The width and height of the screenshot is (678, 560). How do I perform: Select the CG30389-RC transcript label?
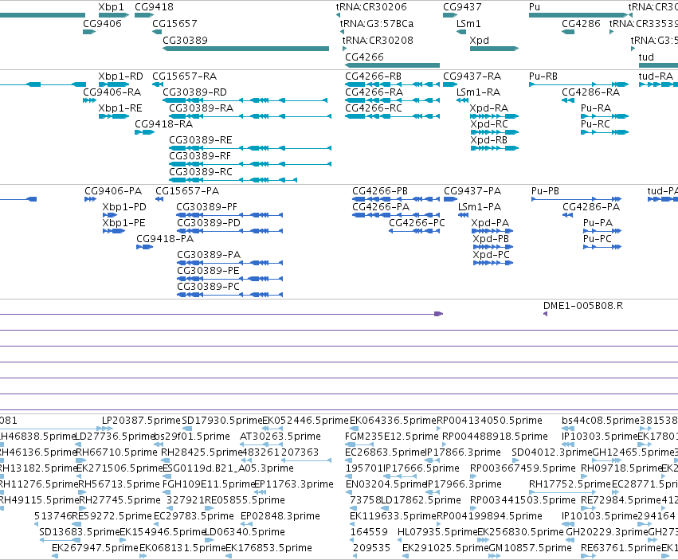click(x=201, y=172)
